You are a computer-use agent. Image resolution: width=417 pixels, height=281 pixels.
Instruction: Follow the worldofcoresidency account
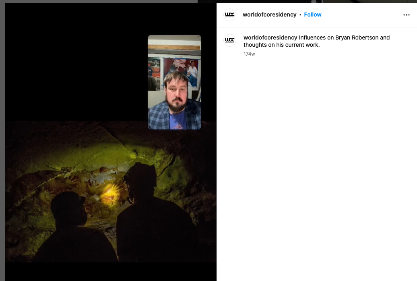312,15
